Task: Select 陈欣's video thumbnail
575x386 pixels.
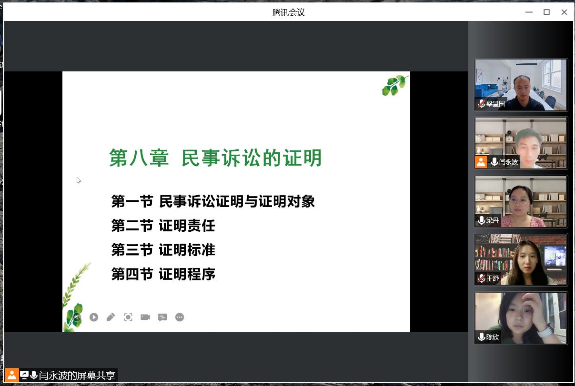Action: (521, 318)
